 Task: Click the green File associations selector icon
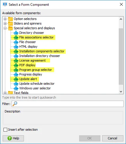click(x=16, y=37)
